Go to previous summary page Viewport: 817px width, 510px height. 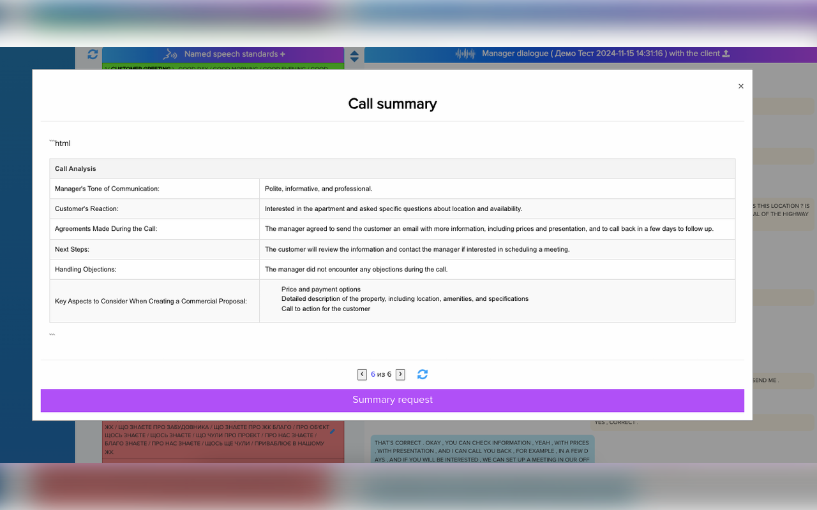(x=362, y=374)
